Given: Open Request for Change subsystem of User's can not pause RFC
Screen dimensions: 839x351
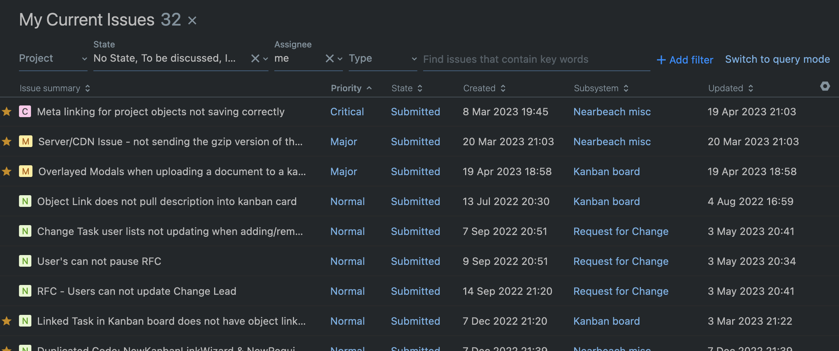Looking at the screenshot, I should click(621, 261).
